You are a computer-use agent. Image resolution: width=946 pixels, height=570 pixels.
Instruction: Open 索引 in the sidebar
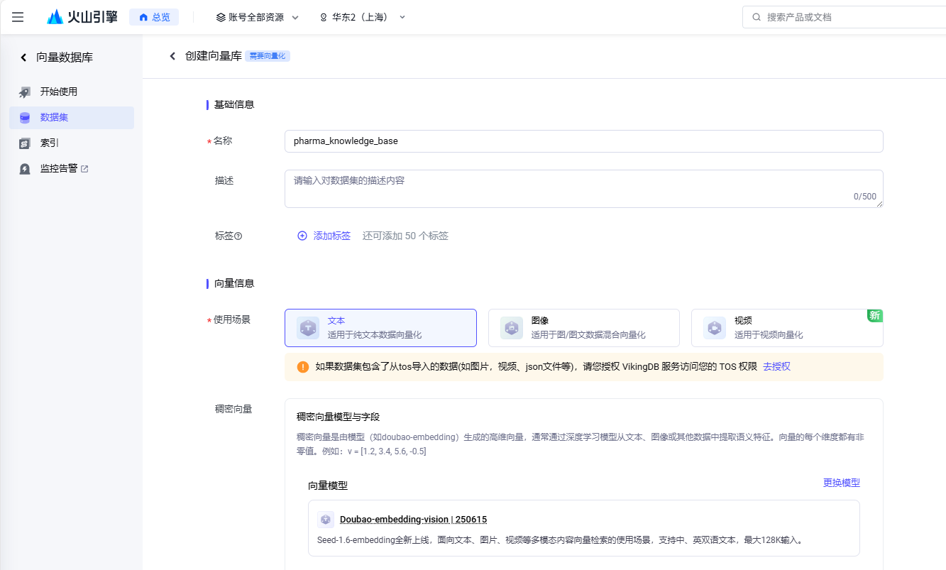tap(50, 143)
